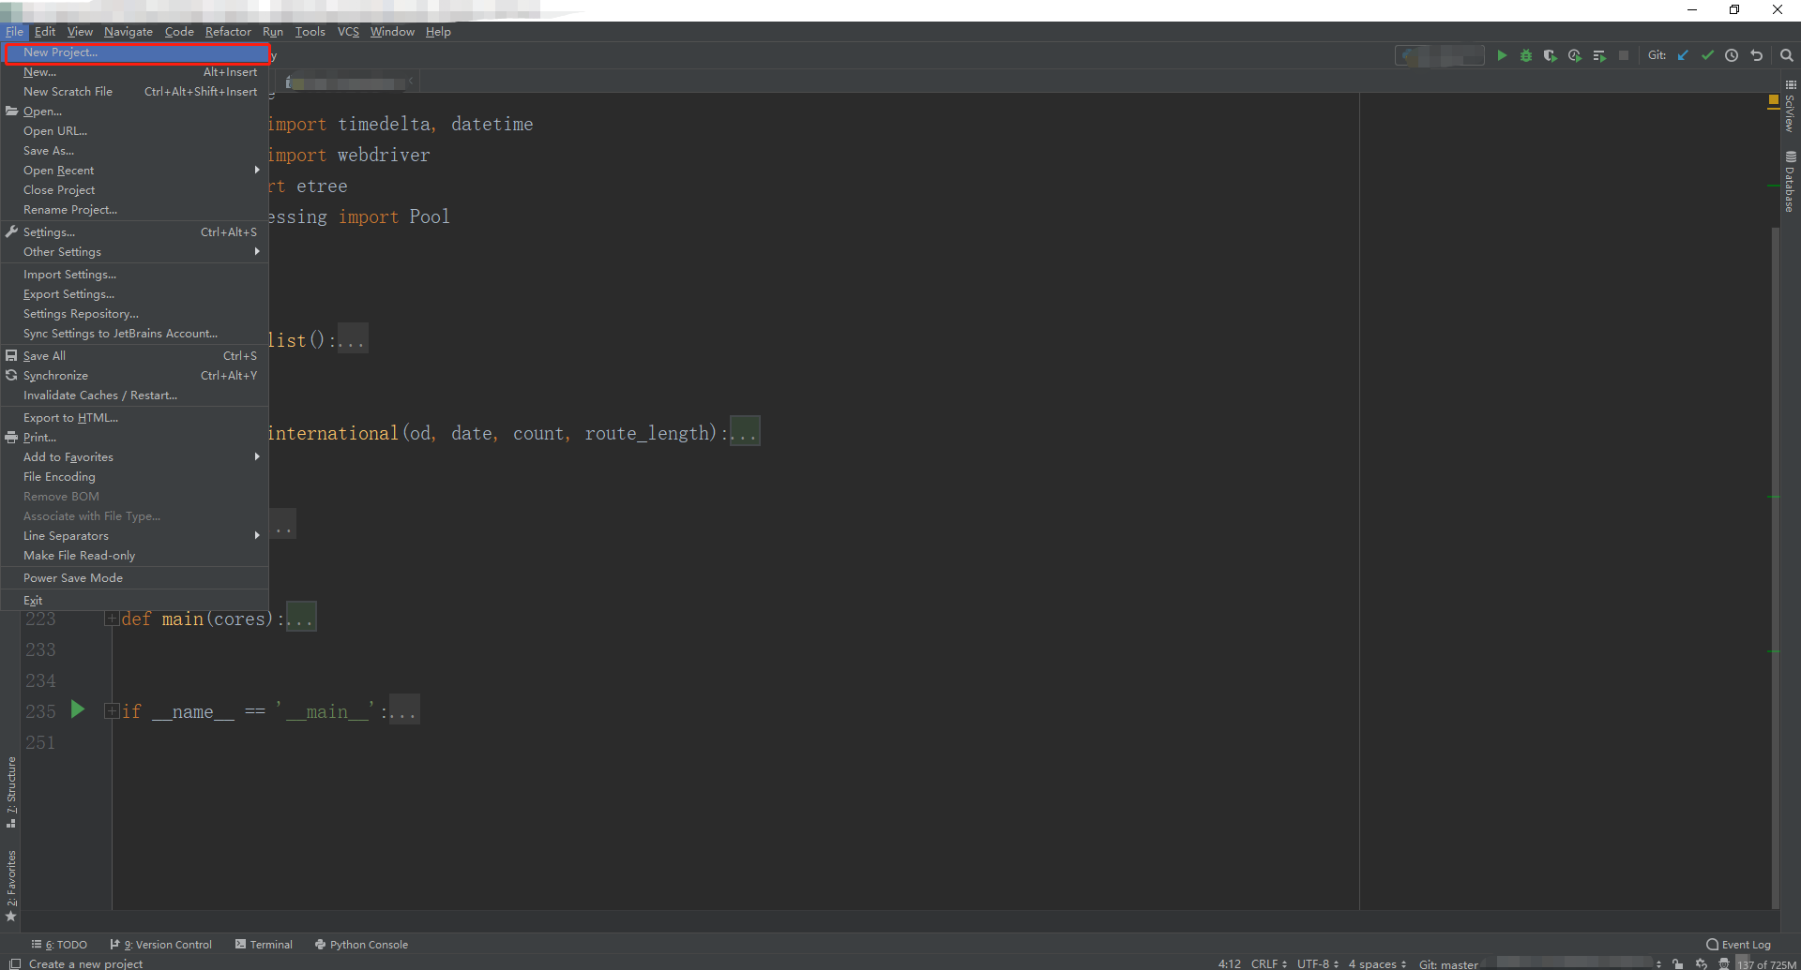1801x970 pixels.
Task: Revert changes with the undo arrow icon
Action: 1757,55
